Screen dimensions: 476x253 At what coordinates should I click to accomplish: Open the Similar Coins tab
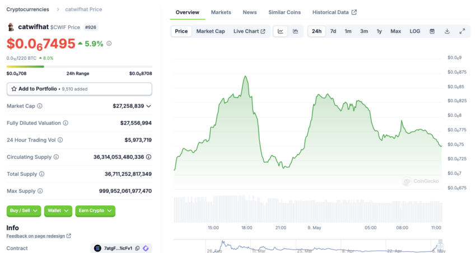click(284, 12)
